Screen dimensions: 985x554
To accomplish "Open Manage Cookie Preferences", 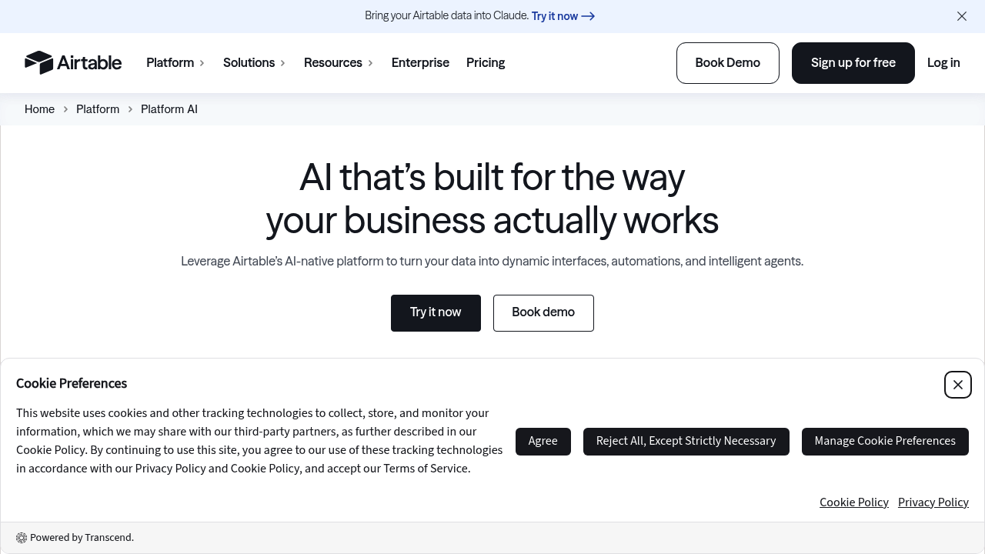I will 885,442.
